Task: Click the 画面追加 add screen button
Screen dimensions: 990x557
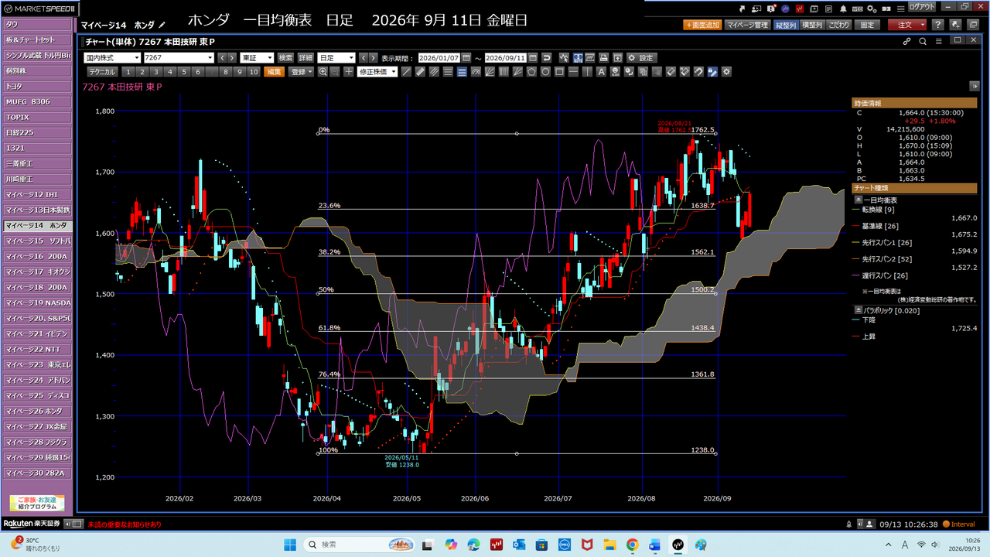Action: [702, 25]
